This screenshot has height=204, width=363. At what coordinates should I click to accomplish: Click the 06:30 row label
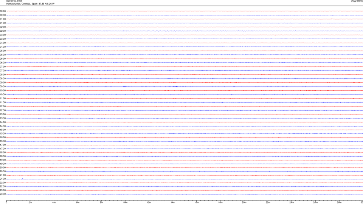click(3, 63)
